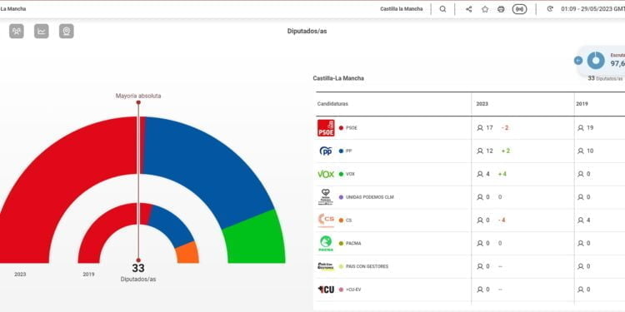Select the orange CS segment in 2019 arc
The width and height of the screenshot is (625, 312).
click(187, 253)
